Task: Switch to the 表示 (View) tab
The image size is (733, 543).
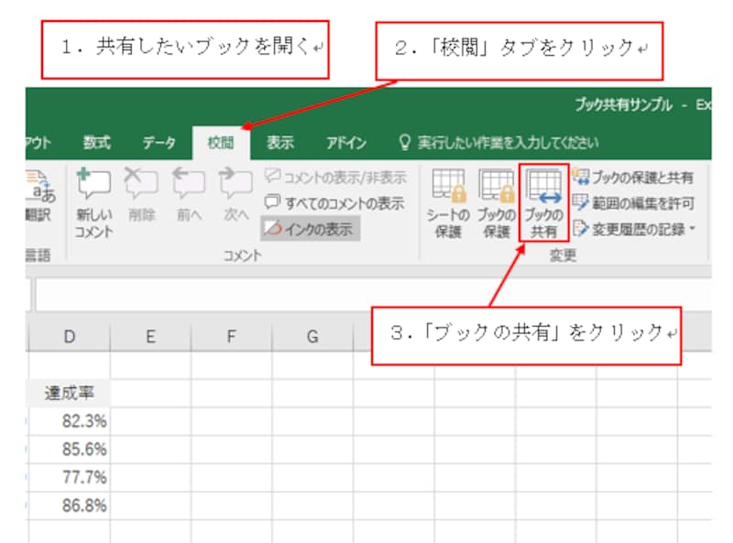Action: 279,143
